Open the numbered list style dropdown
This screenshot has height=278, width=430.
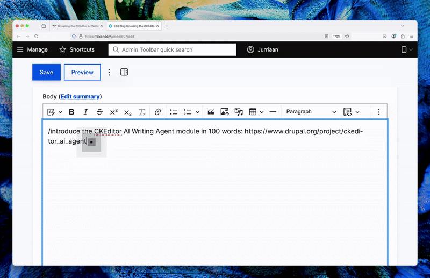[x=197, y=112]
